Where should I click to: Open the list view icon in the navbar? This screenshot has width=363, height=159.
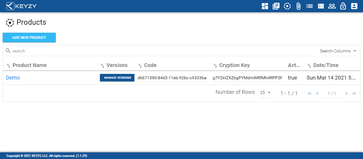click(309, 6)
